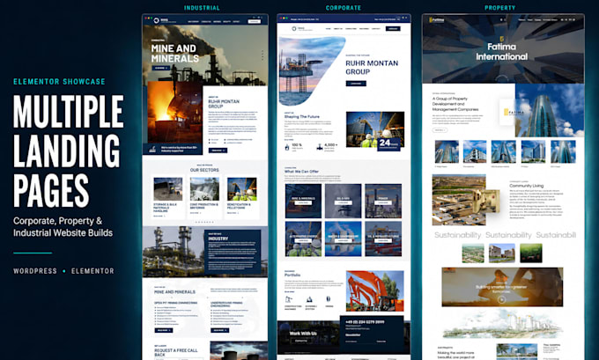This screenshot has width=599, height=360.
Task: Click read more under Open Pit Mining Engineering
Action: coord(164,330)
